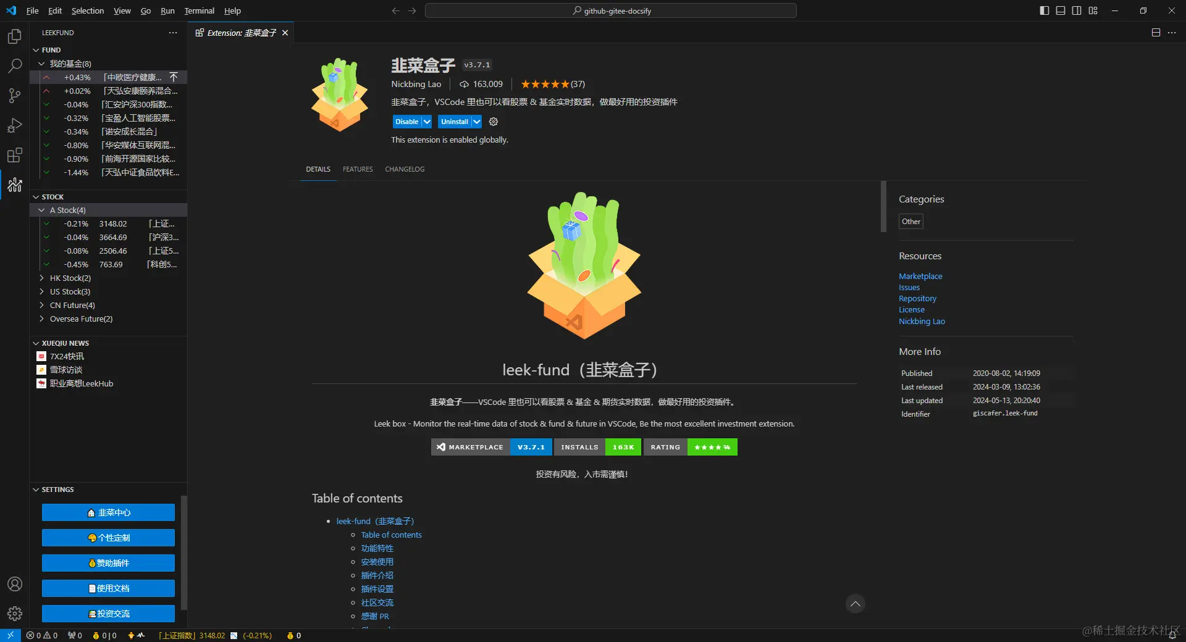Image resolution: width=1186 pixels, height=642 pixels.
Task: Click the github-gitee-docsify command center search box
Action: tap(610, 10)
